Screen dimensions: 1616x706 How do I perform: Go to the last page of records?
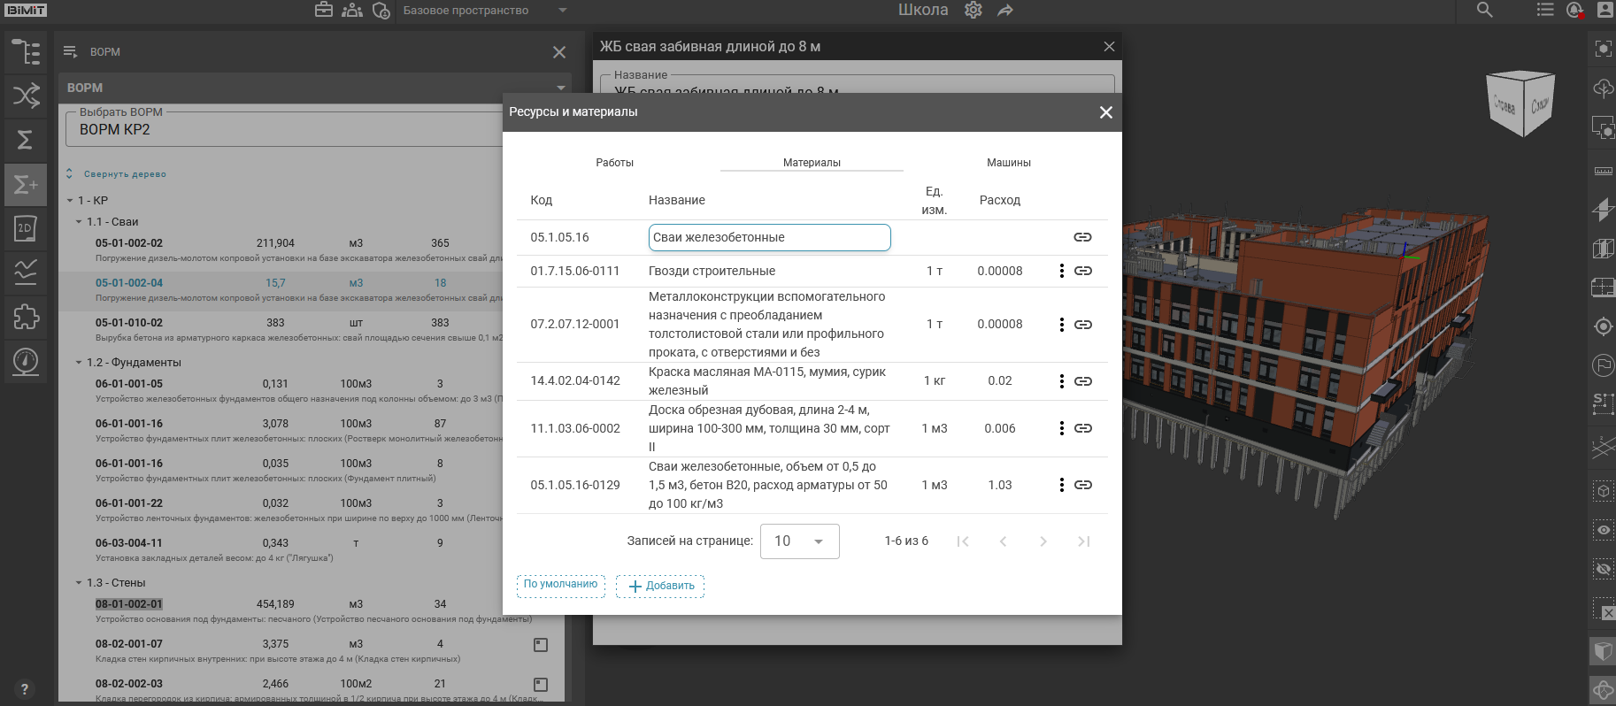[x=1084, y=541]
